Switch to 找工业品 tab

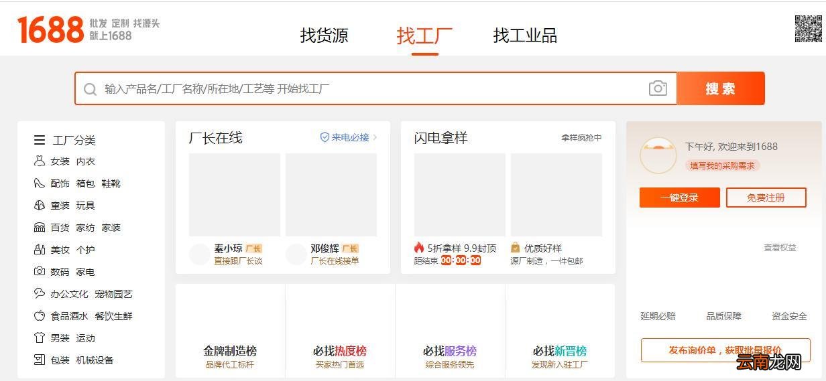[525, 35]
